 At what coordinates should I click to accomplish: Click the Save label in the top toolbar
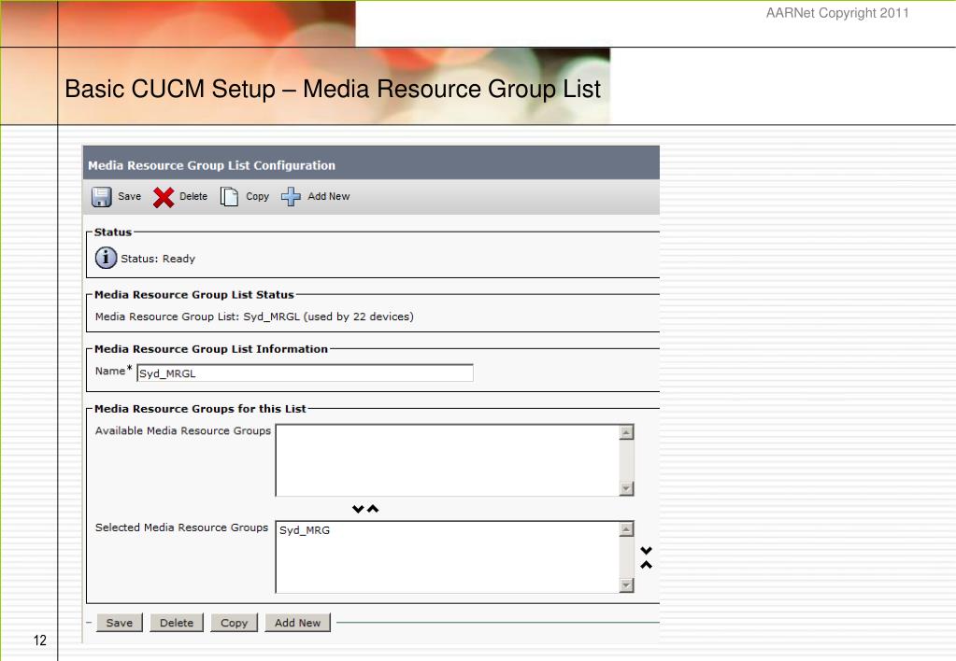point(129,196)
